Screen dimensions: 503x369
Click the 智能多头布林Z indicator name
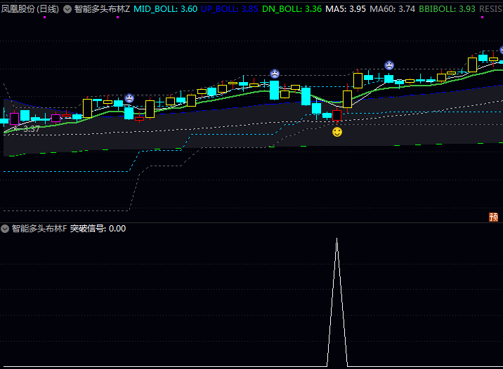[x=102, y=9]
